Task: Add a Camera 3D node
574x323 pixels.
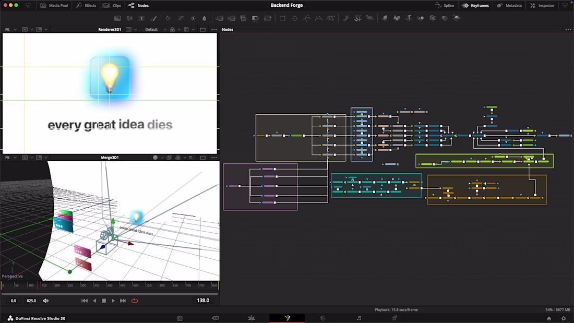Action: point(433,18)
